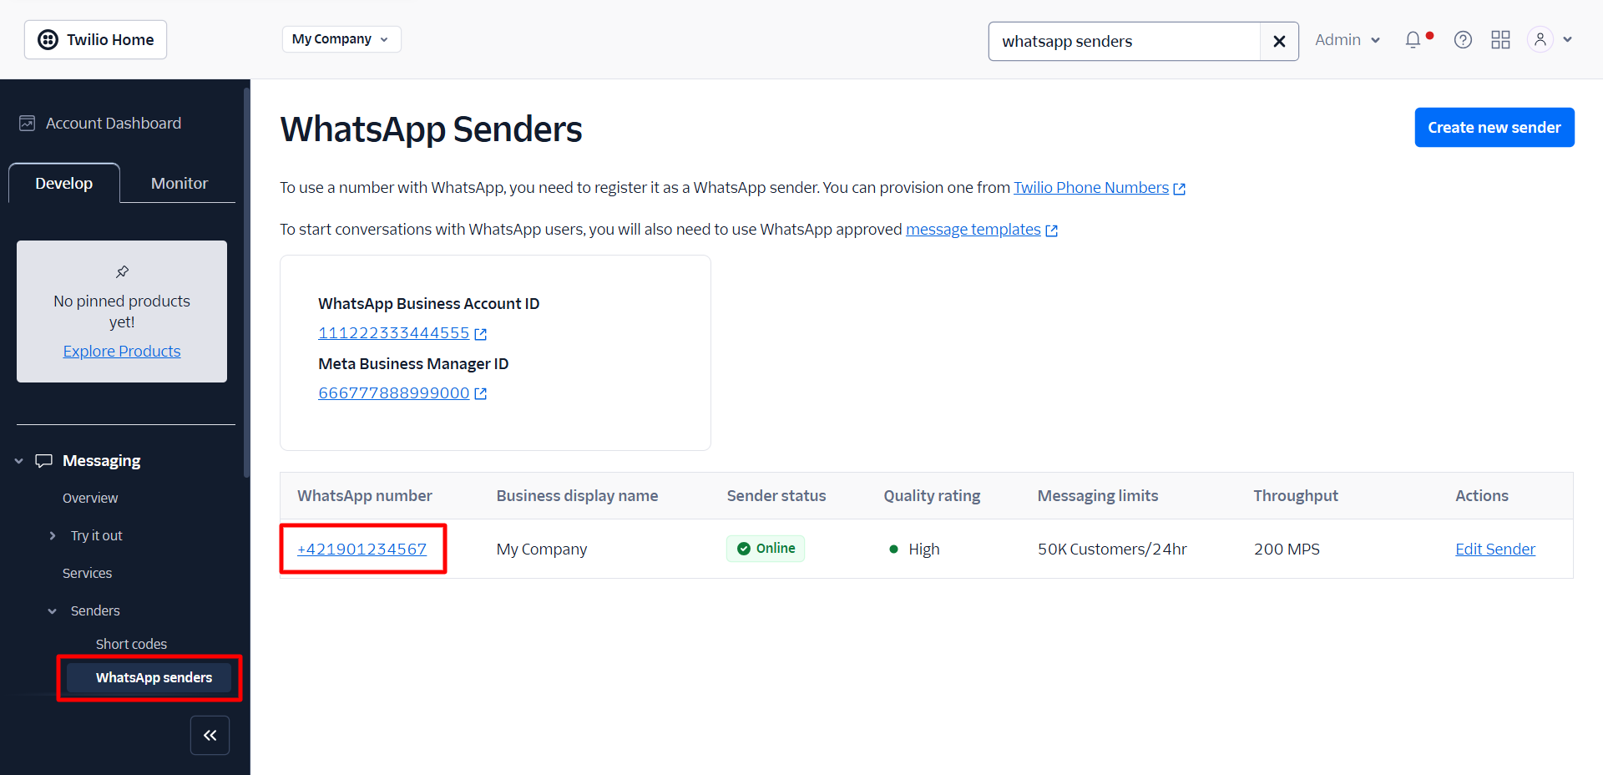This screenshot has height=775, width=1603.
Task: Click the Account Dashboard icon
Action: pos(28,124)
